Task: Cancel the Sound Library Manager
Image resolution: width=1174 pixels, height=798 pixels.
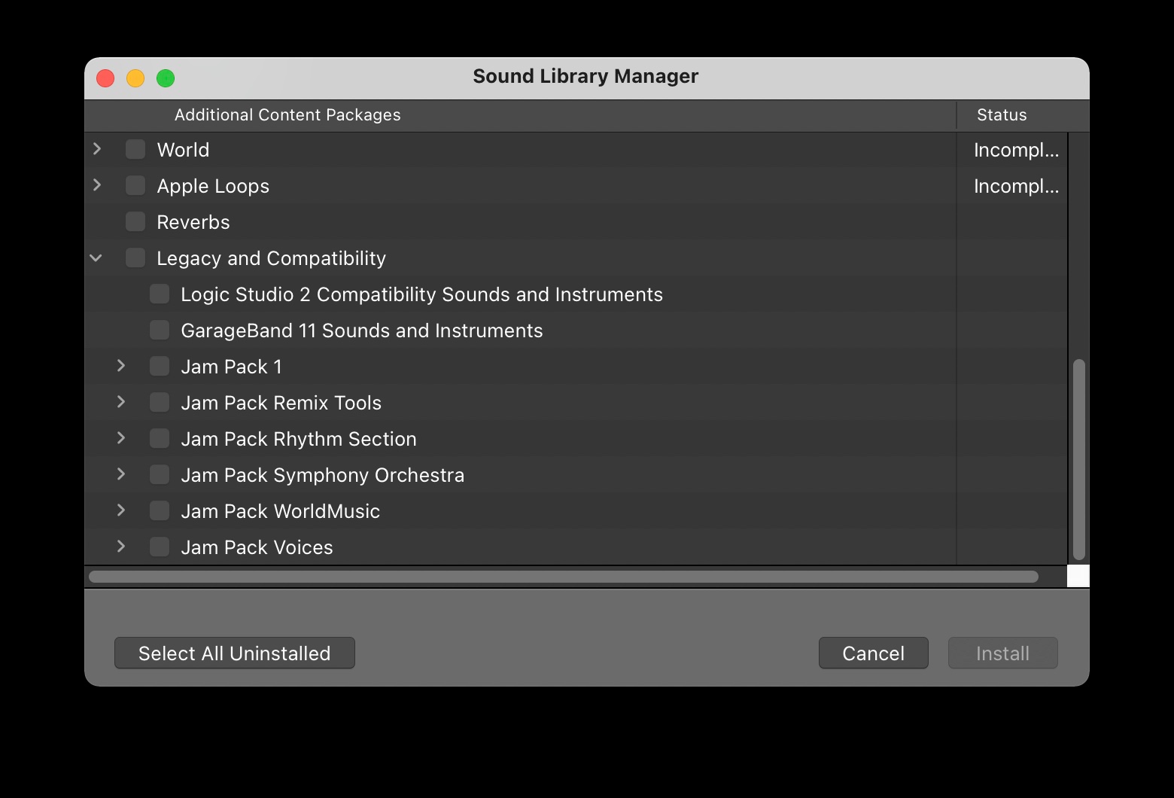Action: (x=874, y=653)
